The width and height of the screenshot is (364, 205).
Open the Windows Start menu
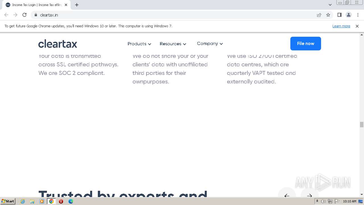[x=8, y=201]
